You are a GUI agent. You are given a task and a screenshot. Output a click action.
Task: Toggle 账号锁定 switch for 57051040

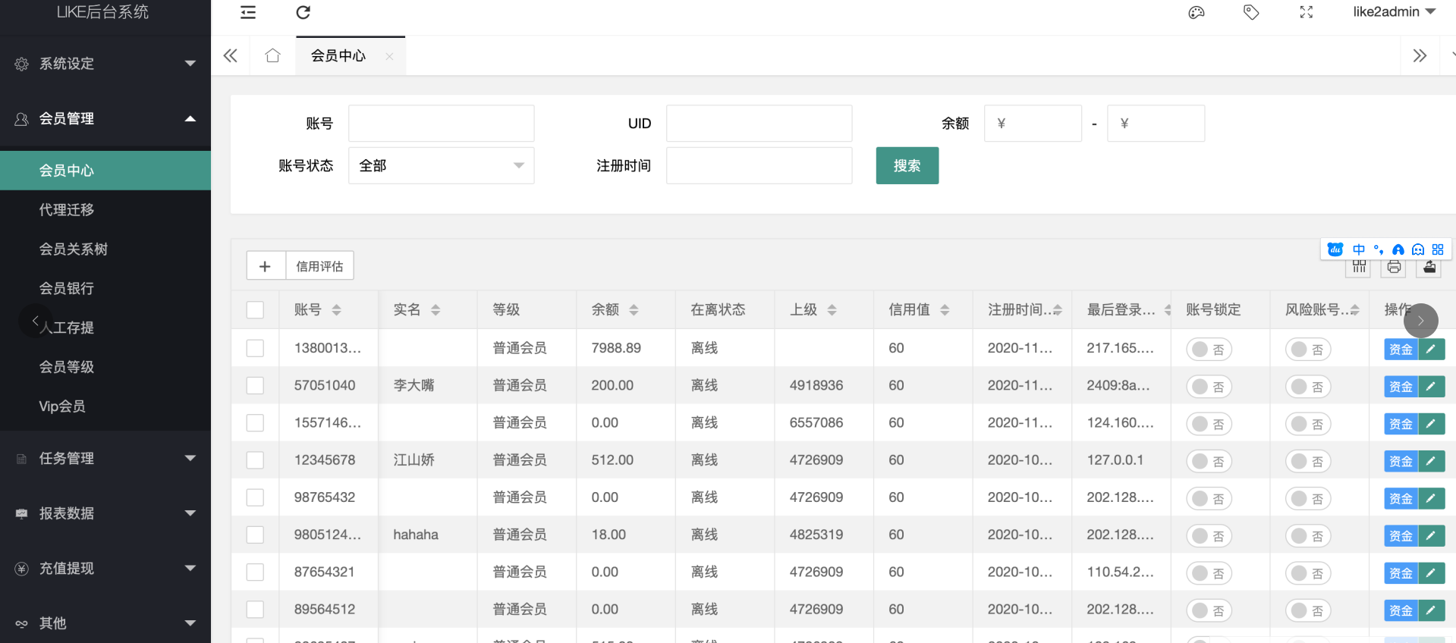tap(1209, 387)
